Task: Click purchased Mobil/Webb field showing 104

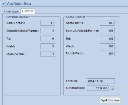Action: (107, 54)
